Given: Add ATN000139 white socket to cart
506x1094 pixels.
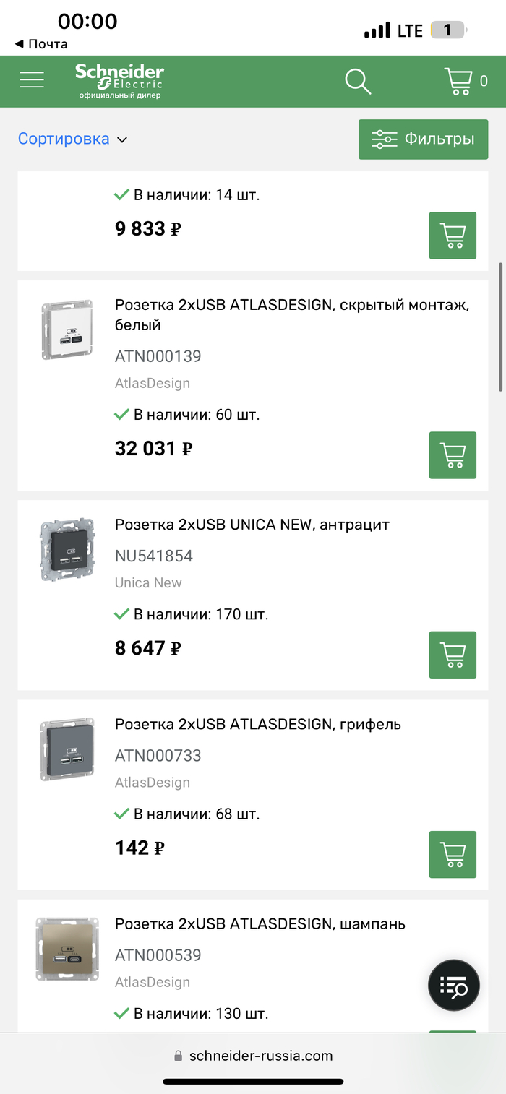Looking at the screenshot, I should (x=453, y=455).
